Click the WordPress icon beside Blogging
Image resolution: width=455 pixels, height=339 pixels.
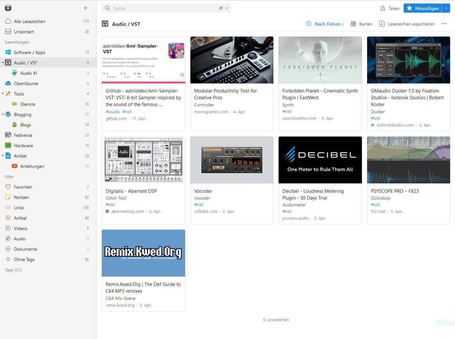pos(8,114)
